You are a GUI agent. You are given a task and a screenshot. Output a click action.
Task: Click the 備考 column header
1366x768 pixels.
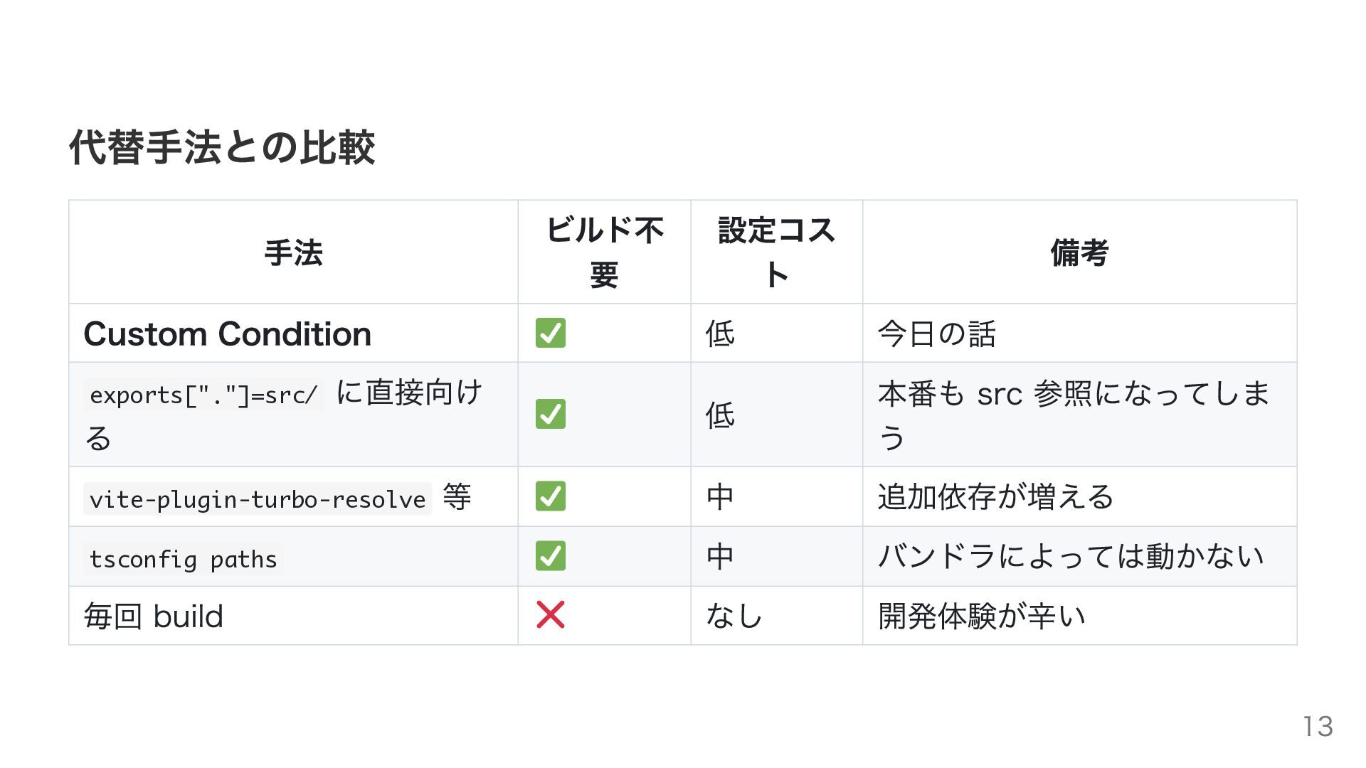pyautogui.click(x=1080, y=252)
